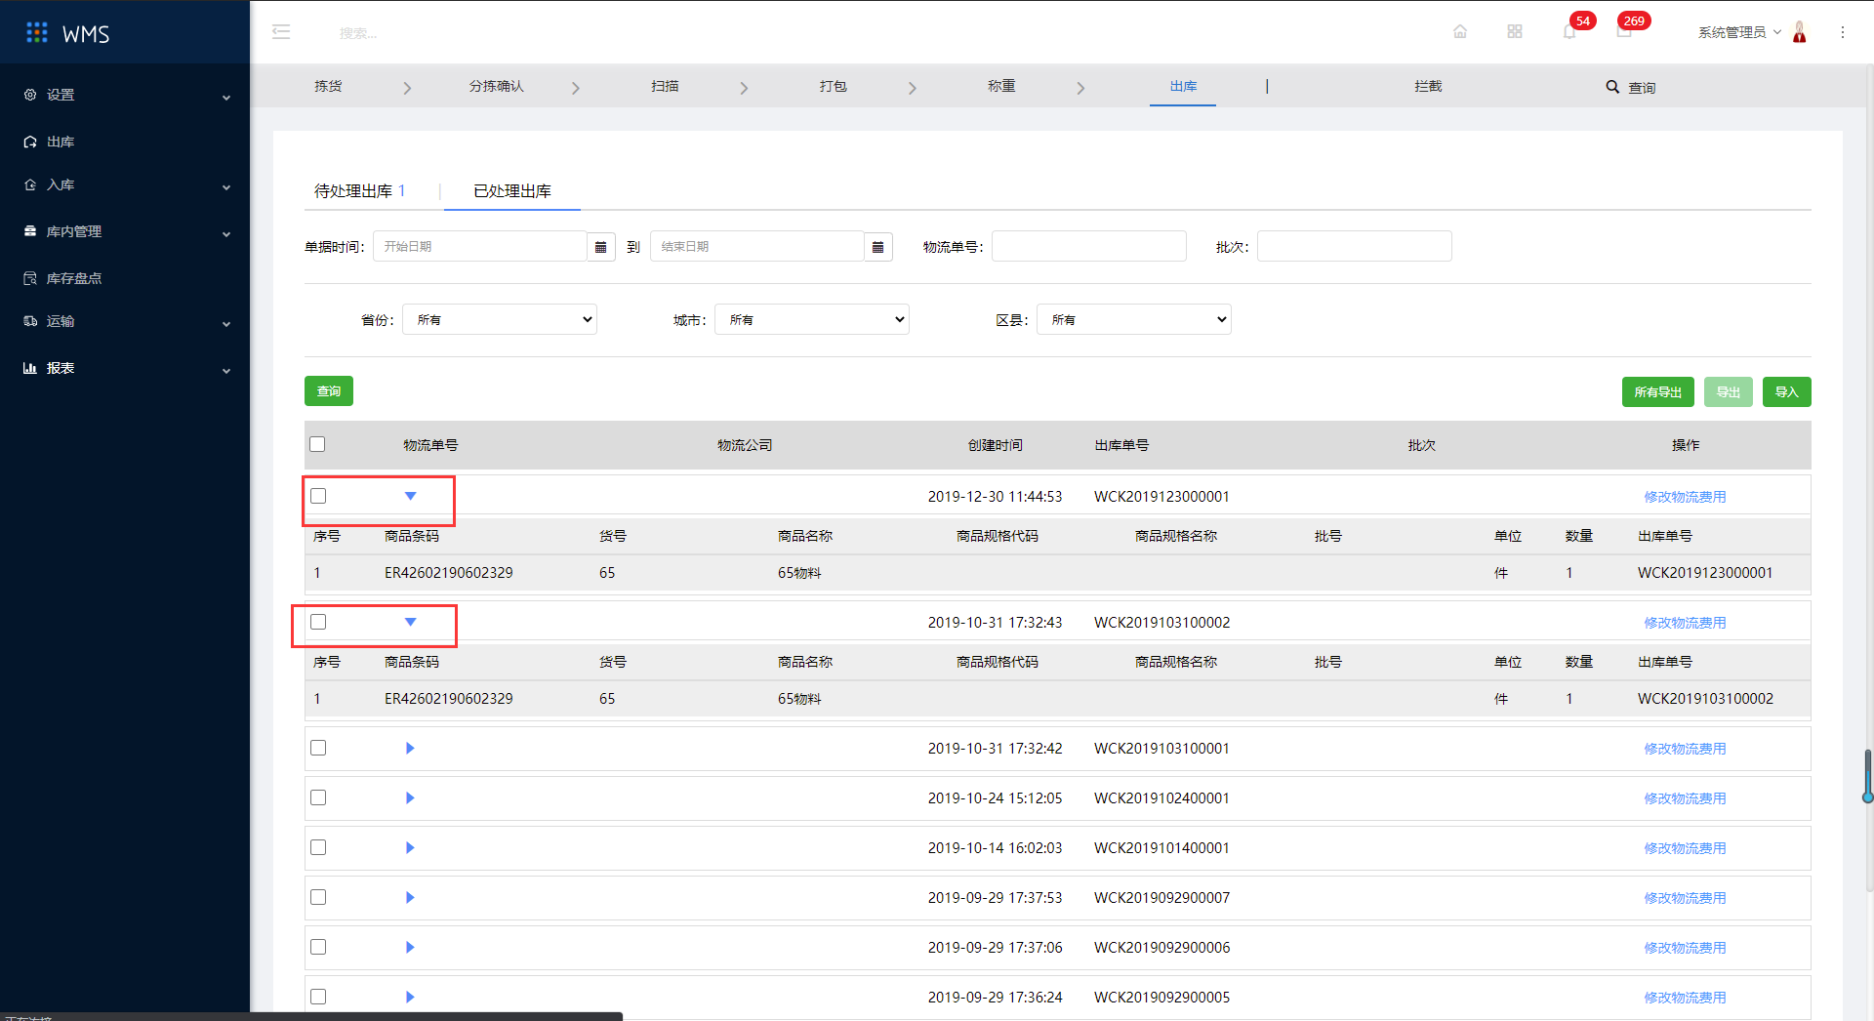Screen dimensions: 1874x1021
Task: Click the user avatar icon
Action: (x=1800, y=32)
